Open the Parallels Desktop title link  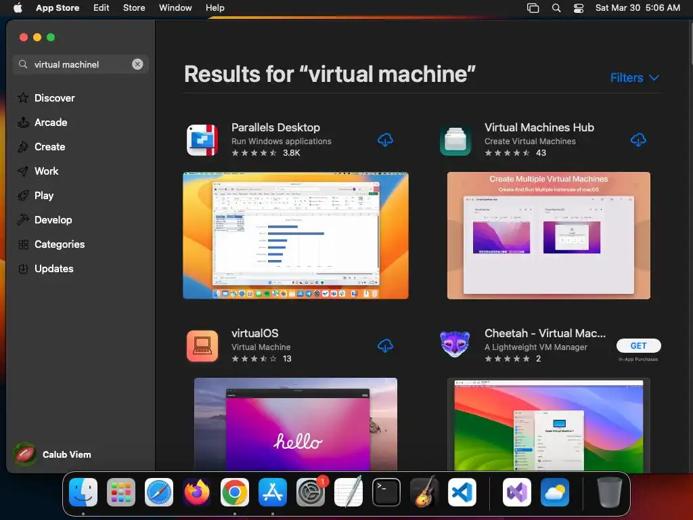(x=276, y=127)
